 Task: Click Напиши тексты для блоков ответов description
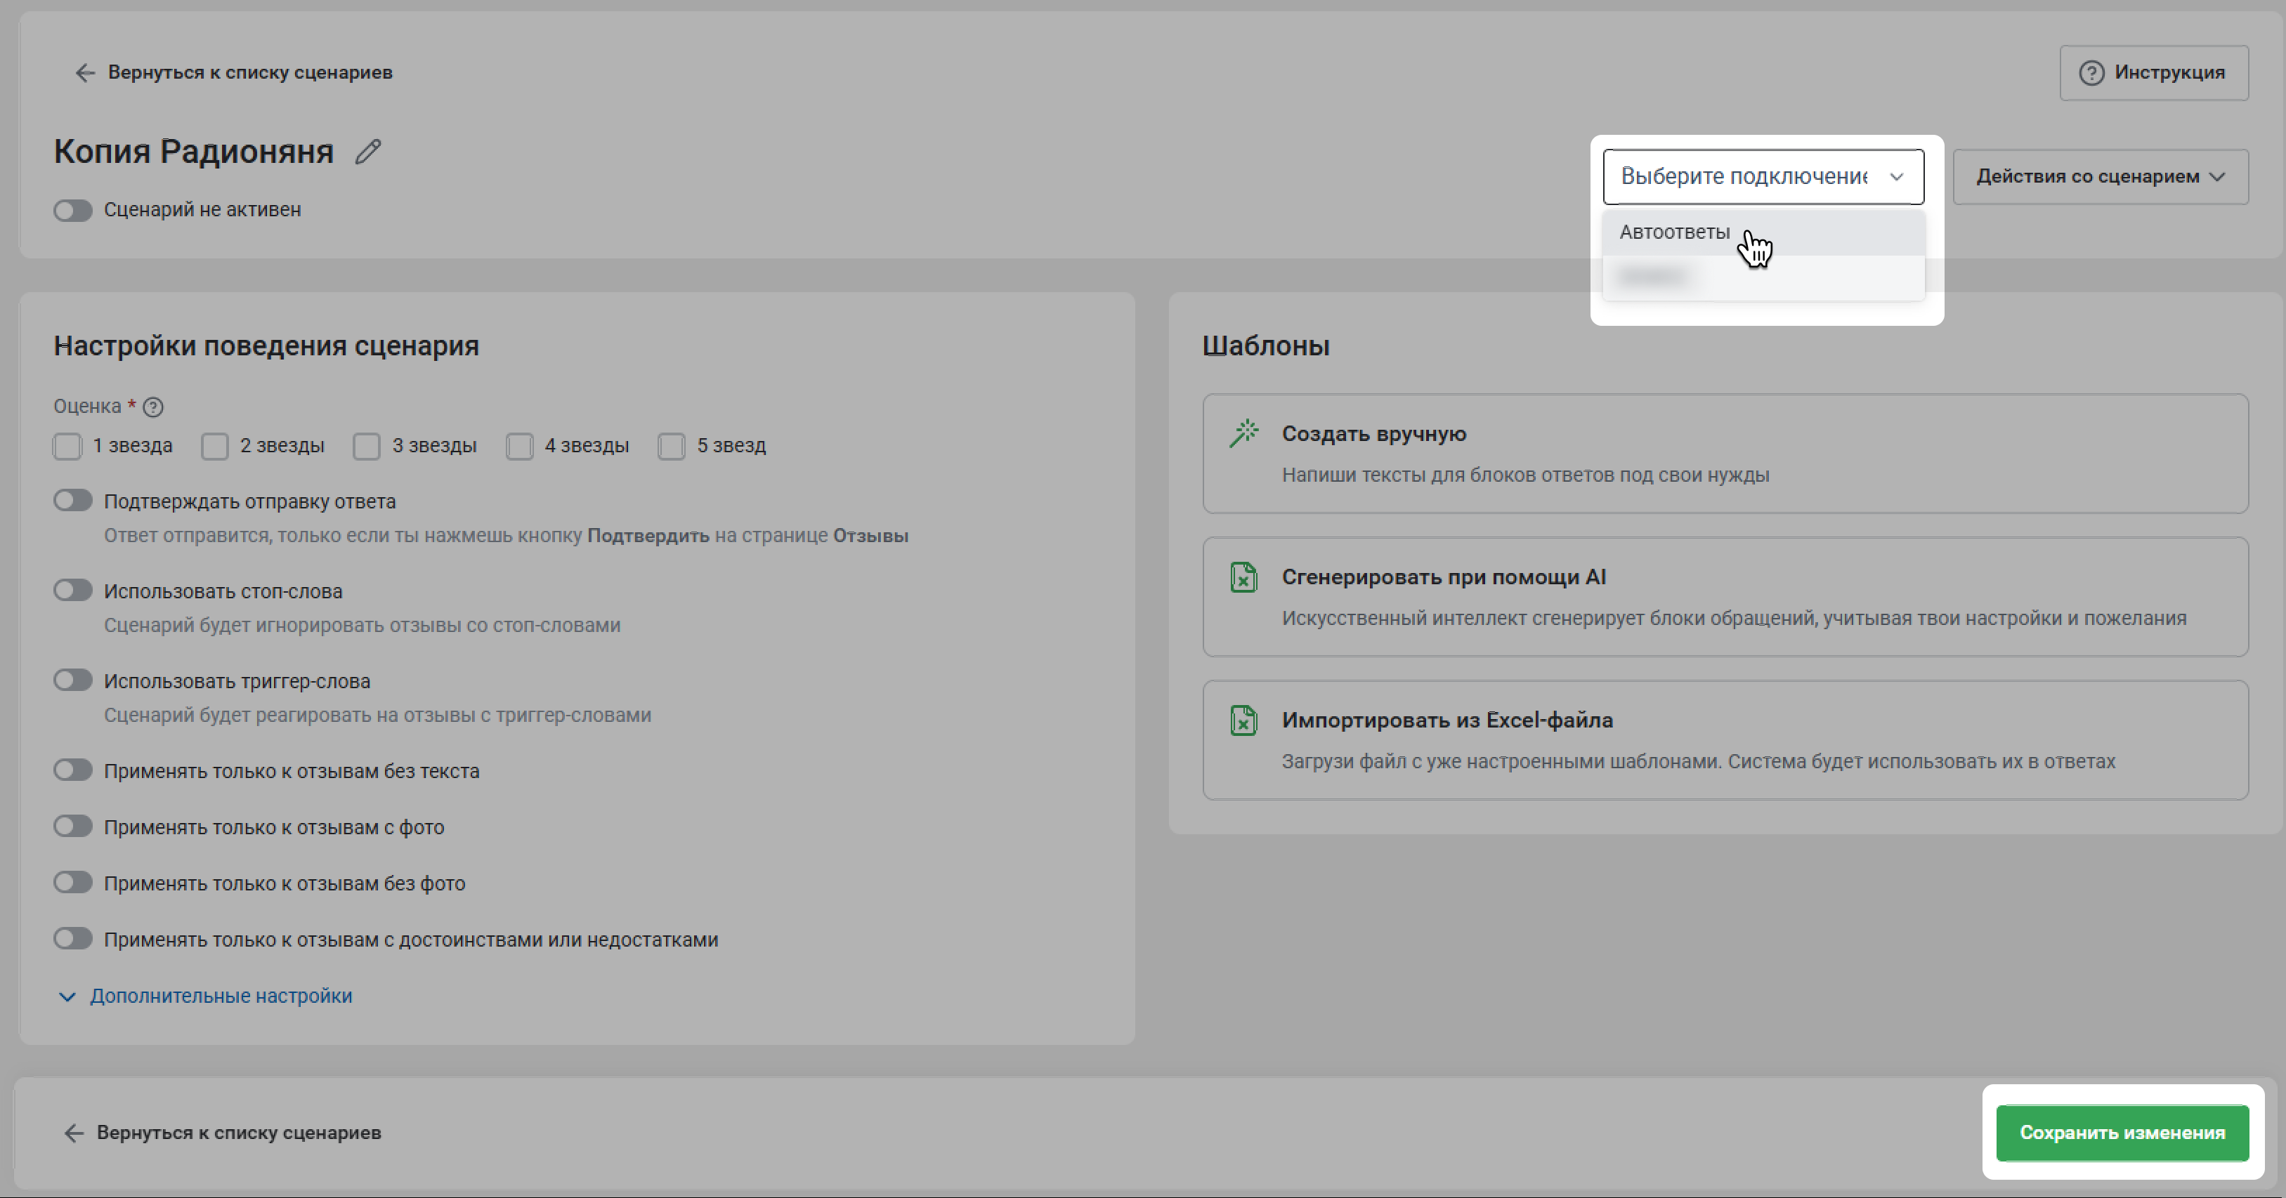pyautogui.click(x=1525, y=475)
